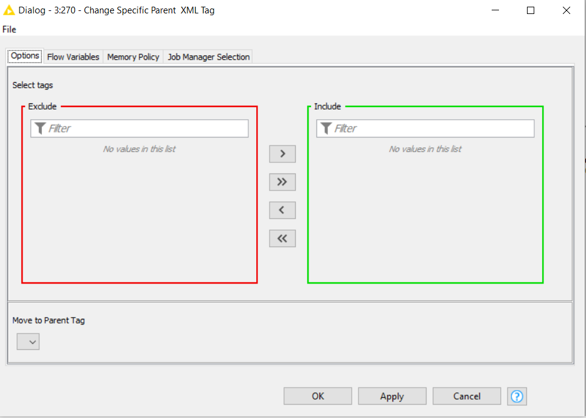This screenshot has height=418, width=586.
Task: Add all tags using double right arrow
Action: 282,182
